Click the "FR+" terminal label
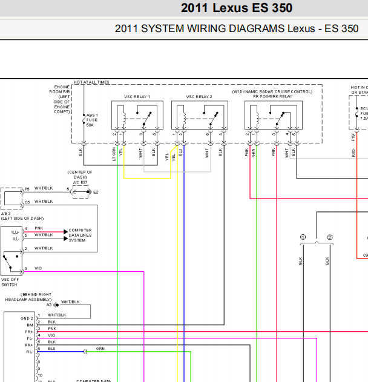The width and height of the screenshot is (368, 382). pyautogui.click(x=29, y=332)
